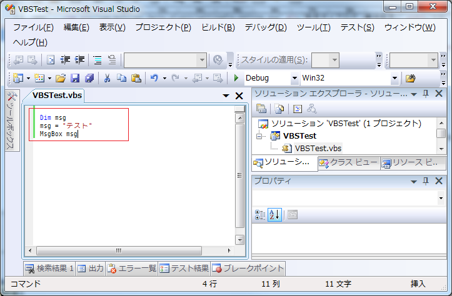
Task: Click the Add New Item icon
Action: (39, 77)
